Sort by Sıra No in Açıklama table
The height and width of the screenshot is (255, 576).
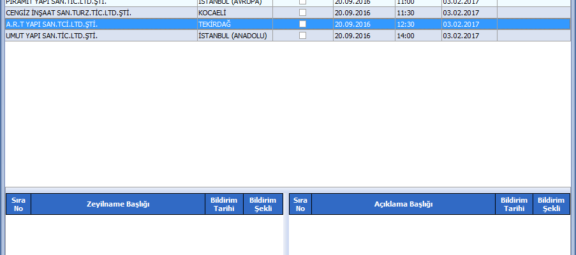[300, 204]
